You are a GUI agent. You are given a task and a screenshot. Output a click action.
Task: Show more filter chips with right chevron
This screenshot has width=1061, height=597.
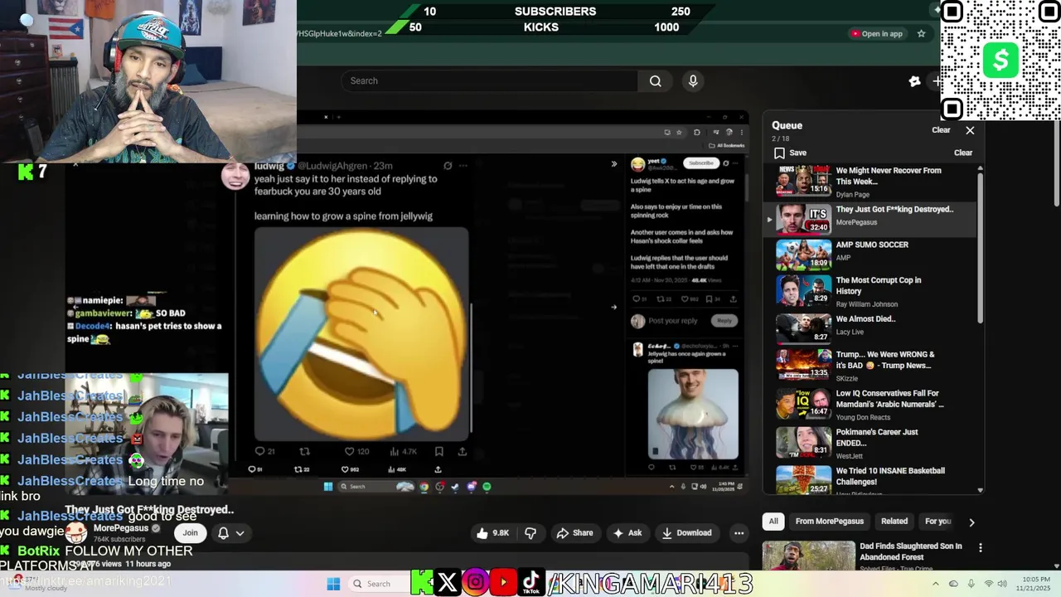[x=971, y=522]
